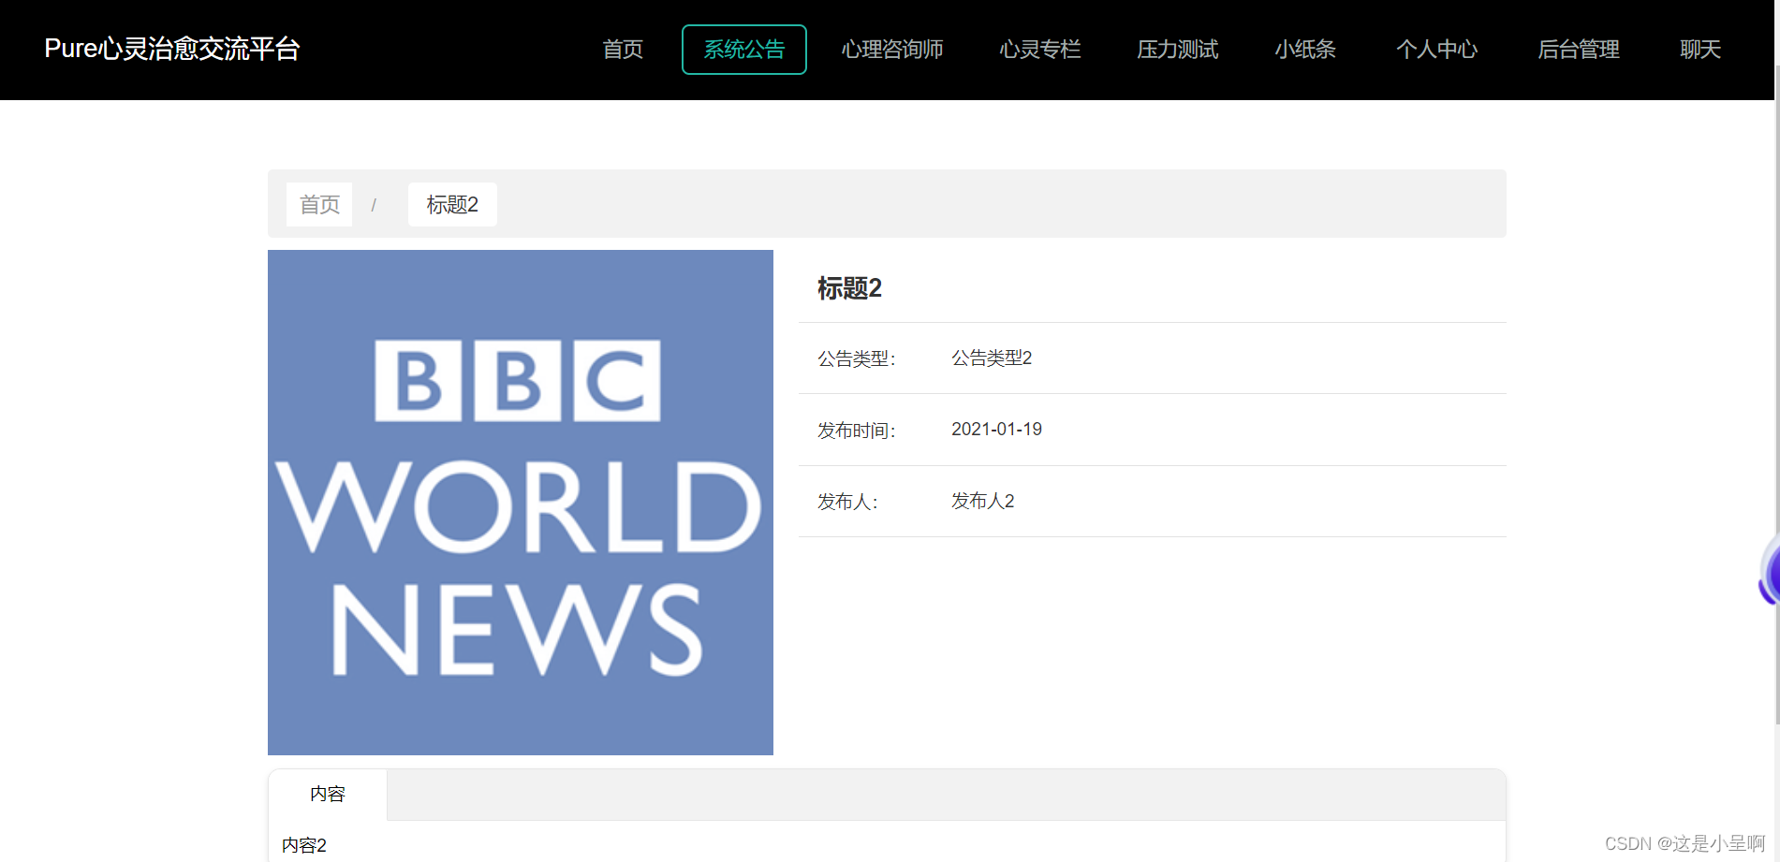1780x862 pixels.
Task: Open the 首页 navigation menu item
Action: point(623,50)
